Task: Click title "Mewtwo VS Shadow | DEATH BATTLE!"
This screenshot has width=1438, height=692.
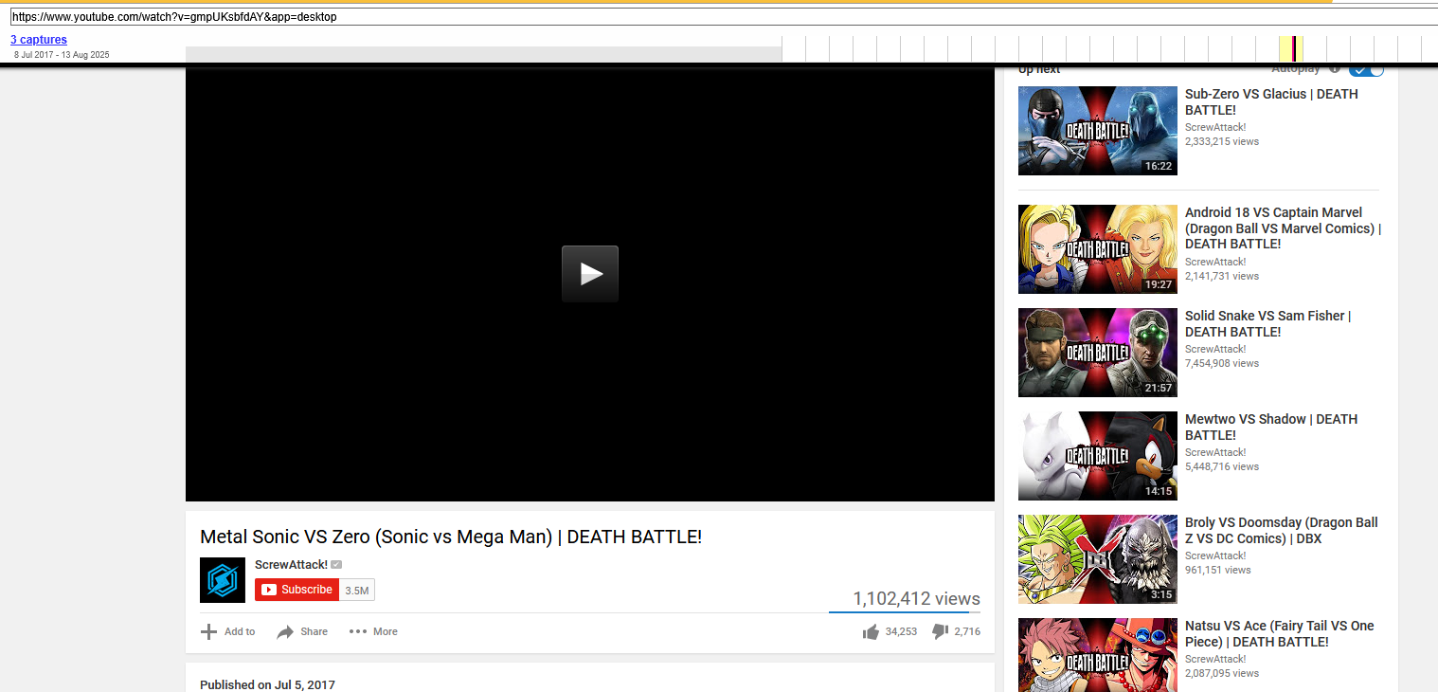Action: click(1271, 428)
